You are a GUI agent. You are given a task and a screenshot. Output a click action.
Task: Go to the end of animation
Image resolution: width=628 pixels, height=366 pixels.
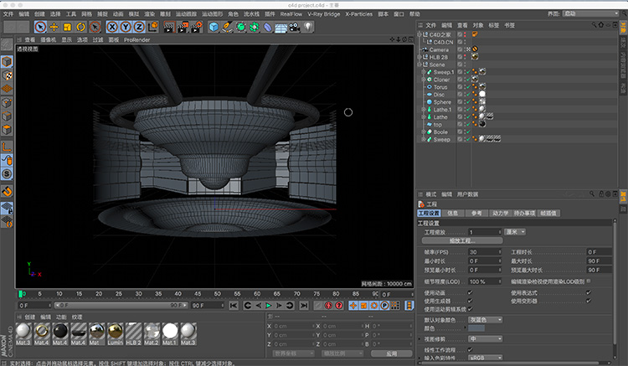[304, 306]
